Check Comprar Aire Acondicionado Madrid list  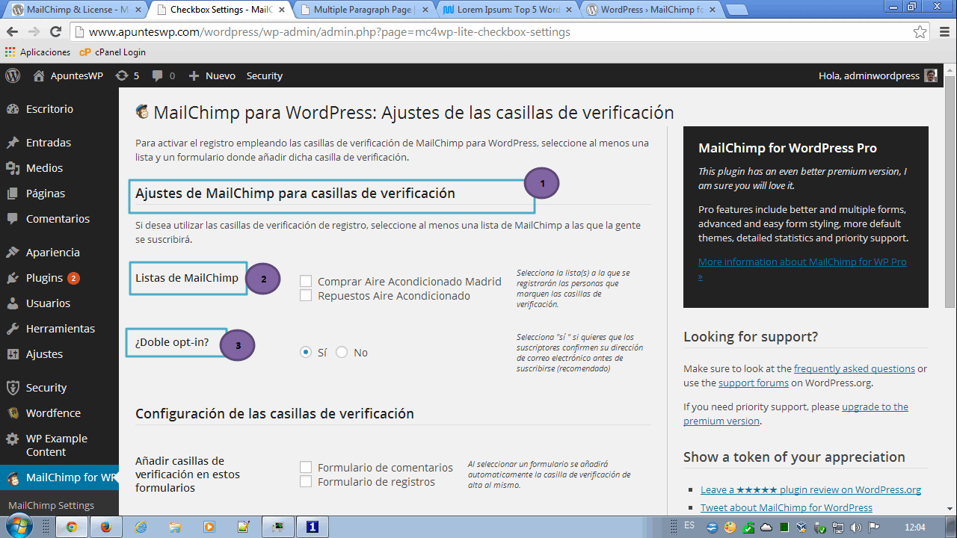[306, 282]
